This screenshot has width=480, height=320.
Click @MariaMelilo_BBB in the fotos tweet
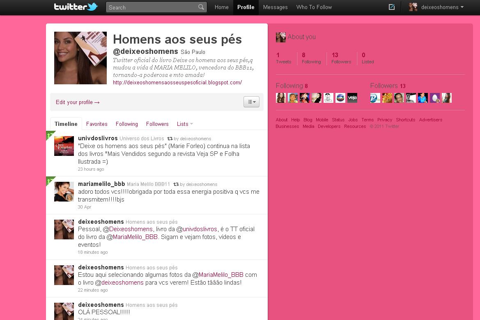[218, 275]
